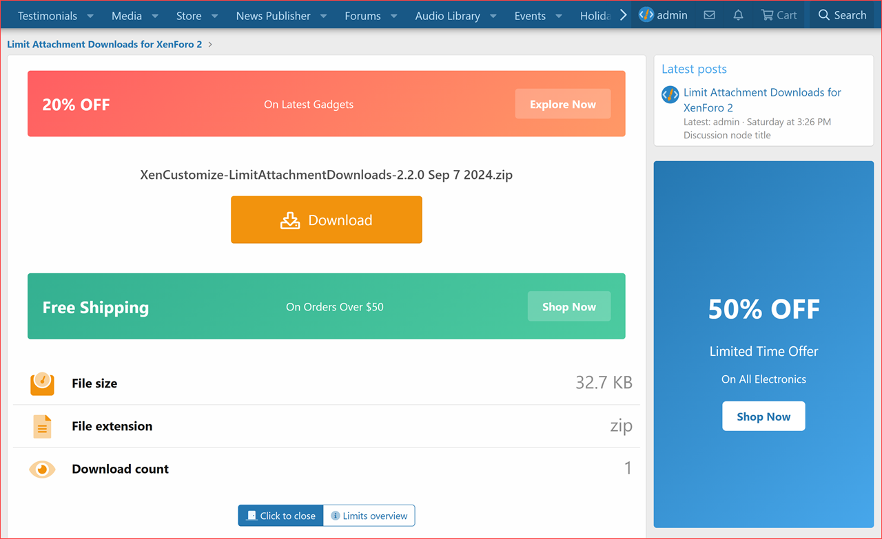Click the File size scale icon

click(x=42, y=383)
